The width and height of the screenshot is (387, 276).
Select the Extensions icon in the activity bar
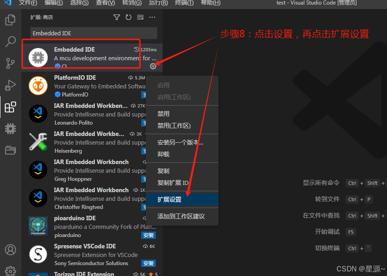click(10, 107)
